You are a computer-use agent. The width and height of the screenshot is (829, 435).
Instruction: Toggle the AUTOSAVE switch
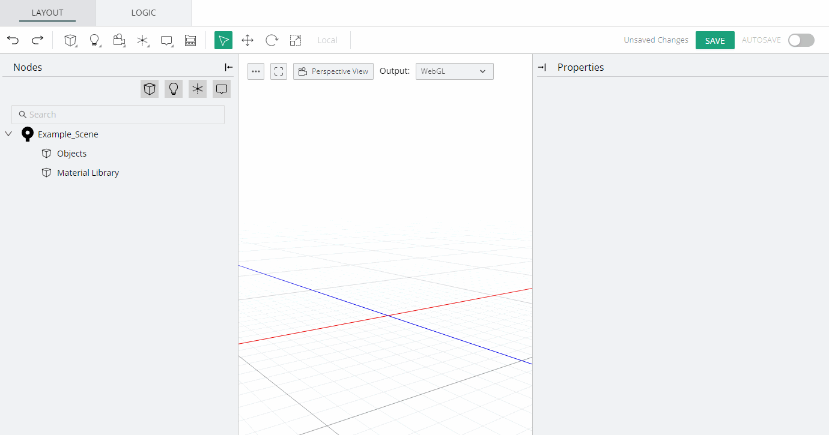point(801,40)
